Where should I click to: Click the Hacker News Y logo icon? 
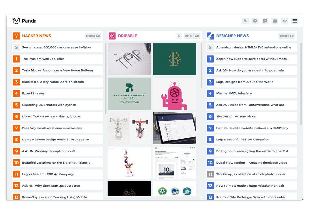tap(16, 36)
